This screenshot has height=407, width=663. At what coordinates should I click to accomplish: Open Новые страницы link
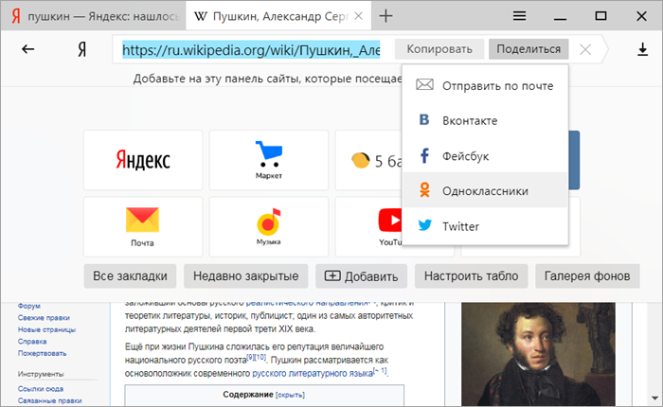46,329
